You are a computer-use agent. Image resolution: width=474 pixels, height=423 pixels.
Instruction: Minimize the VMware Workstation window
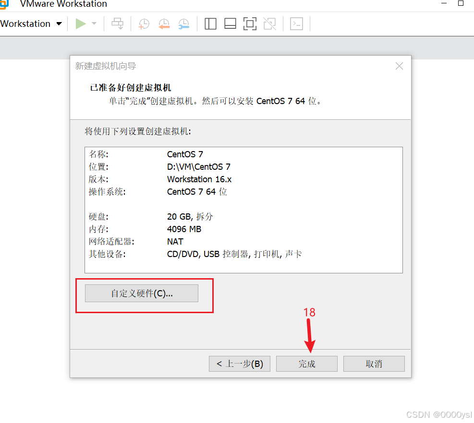(x=444, y=3)
